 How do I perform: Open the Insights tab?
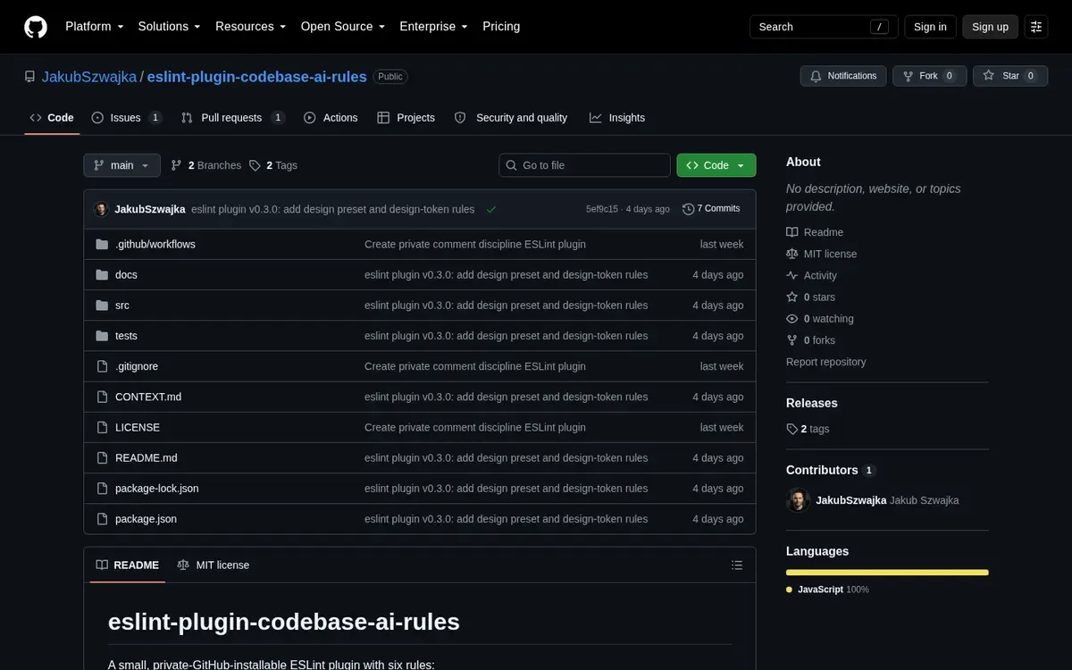617,118
